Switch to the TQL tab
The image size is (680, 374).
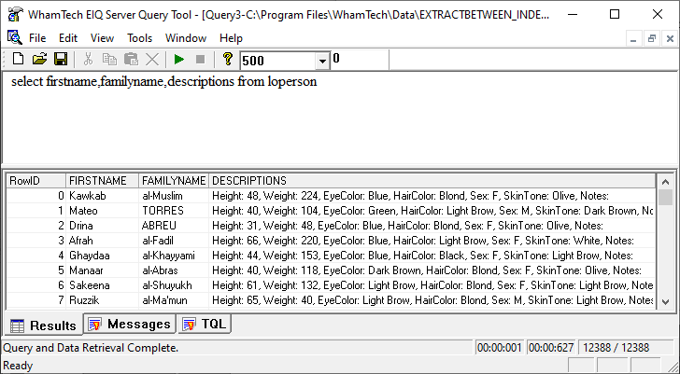pyautogui.click(x=206, y=324)
